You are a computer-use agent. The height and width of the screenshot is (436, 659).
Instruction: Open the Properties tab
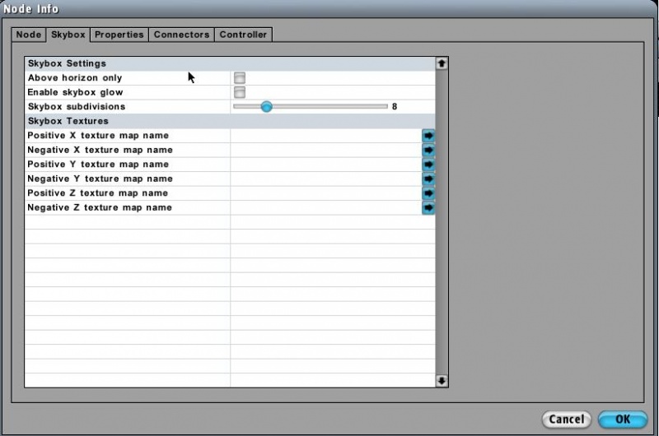pyautogui.click(x=119, y=35)
